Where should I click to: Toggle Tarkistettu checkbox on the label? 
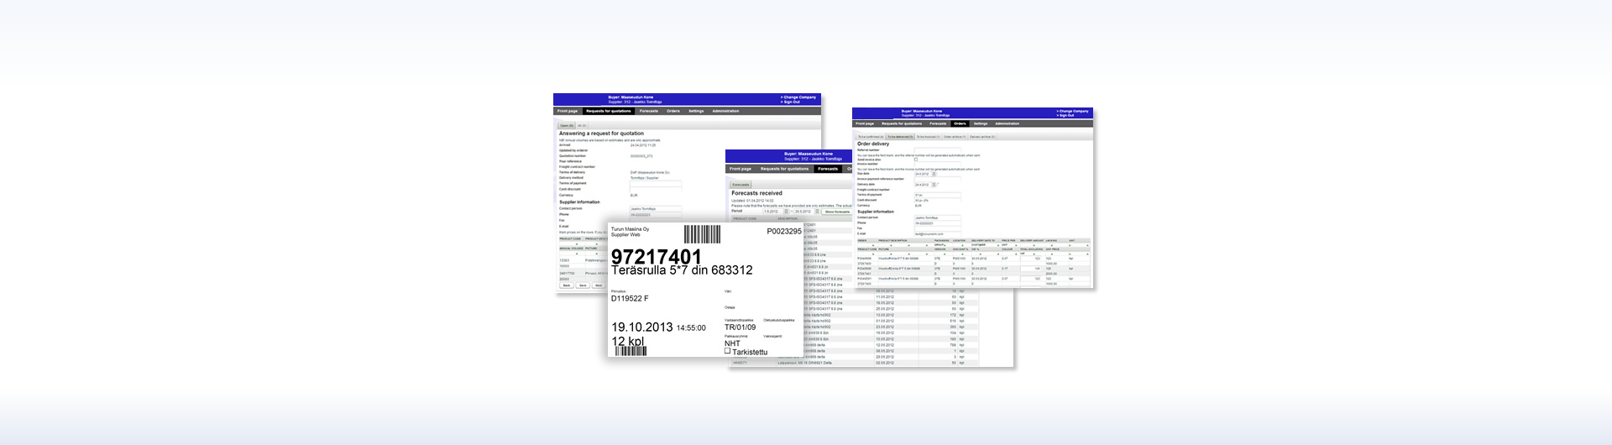727,351
